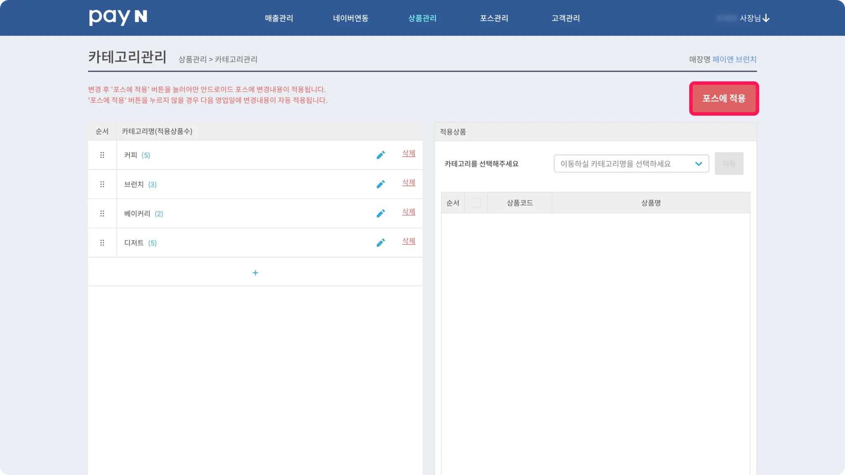The height and width of the screenshot is (475, 845).
Task: Click the pencil edit icon for 커피
Action: (380, 155)
